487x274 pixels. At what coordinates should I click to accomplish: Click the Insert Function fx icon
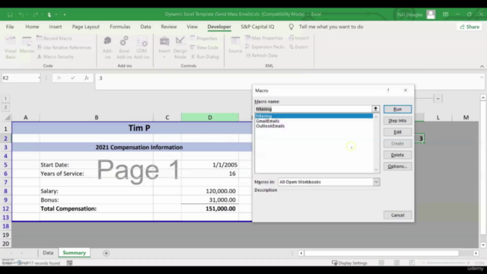click(x=87, y=78)
